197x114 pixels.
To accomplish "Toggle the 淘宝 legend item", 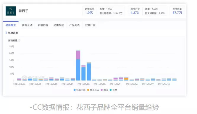I will [104, 90].
